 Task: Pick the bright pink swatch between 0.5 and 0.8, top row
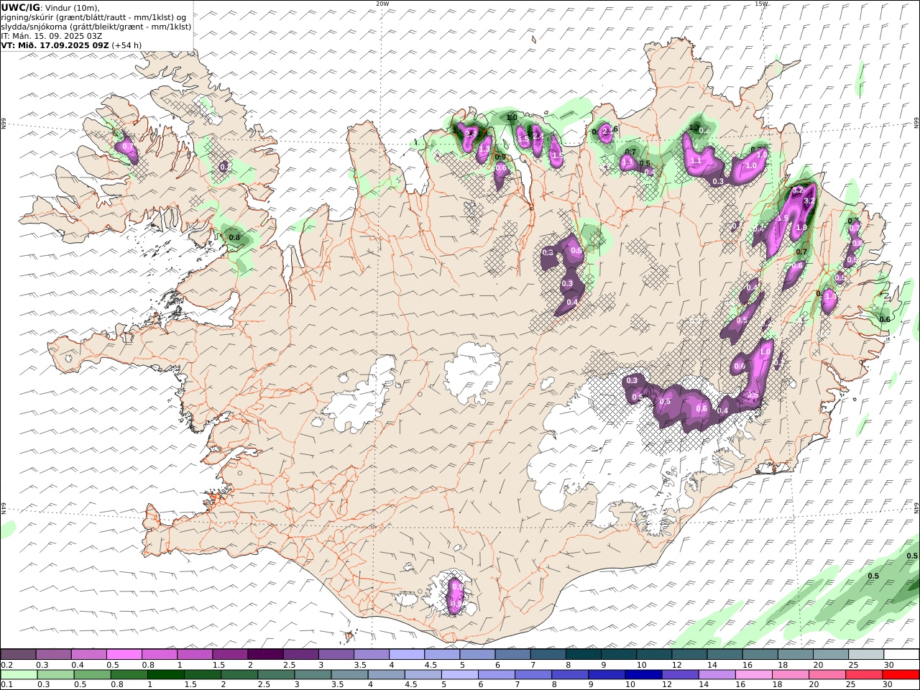coord(124,654)
